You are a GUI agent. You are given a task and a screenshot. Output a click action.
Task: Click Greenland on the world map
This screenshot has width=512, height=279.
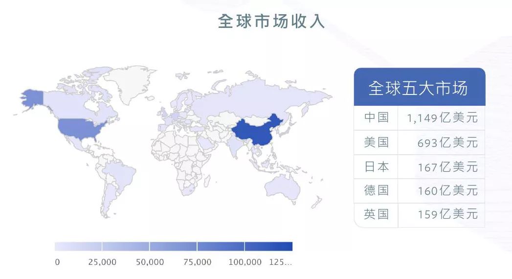pos(130,82)
